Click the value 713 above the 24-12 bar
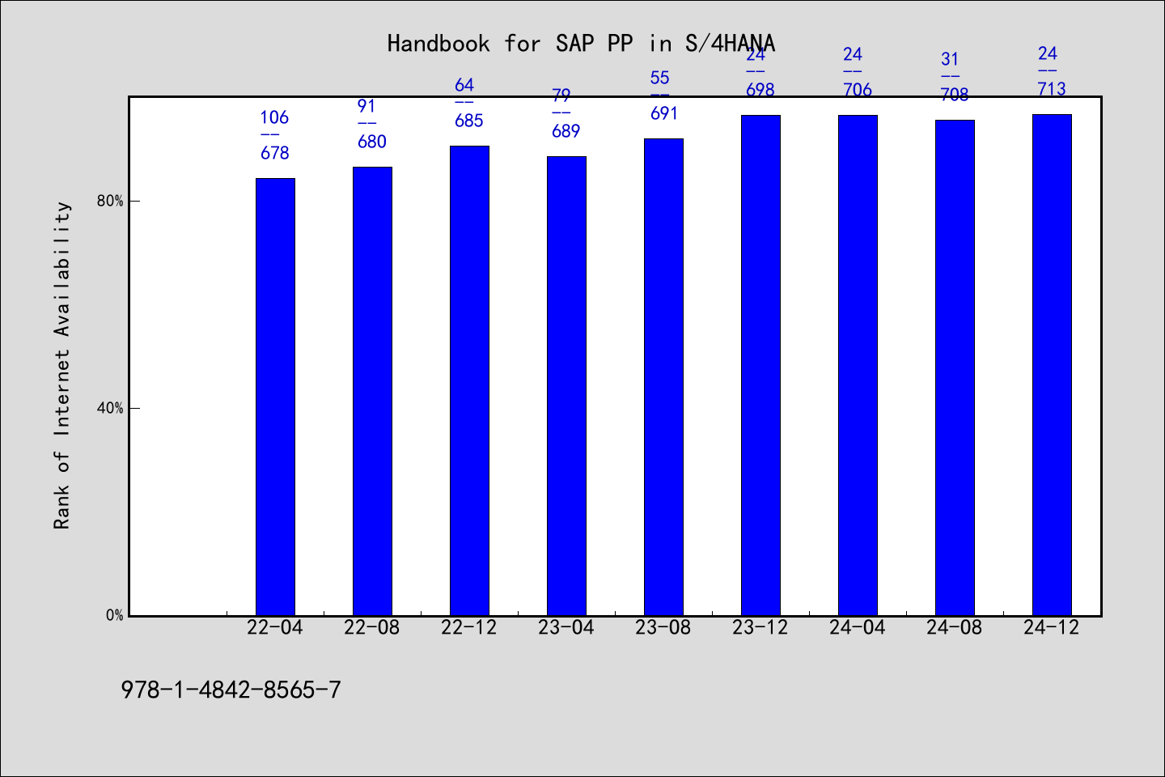 coord(1052,89)
